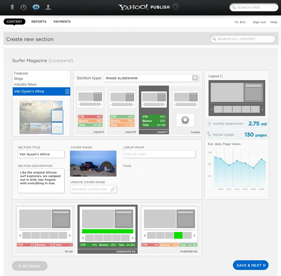Image resolution: width=281 pixels, height=276 pixels.
Task: Click the green filmstrip ad slot
Action: point(178,235)
